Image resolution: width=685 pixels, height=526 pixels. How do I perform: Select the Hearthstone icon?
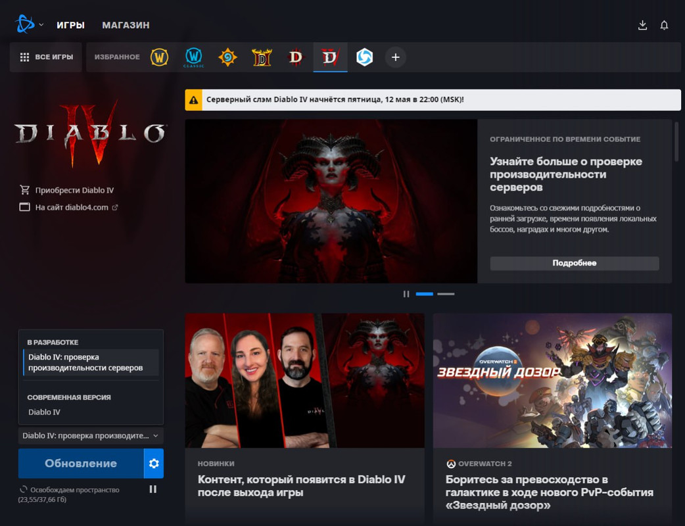tap(227, 57)
